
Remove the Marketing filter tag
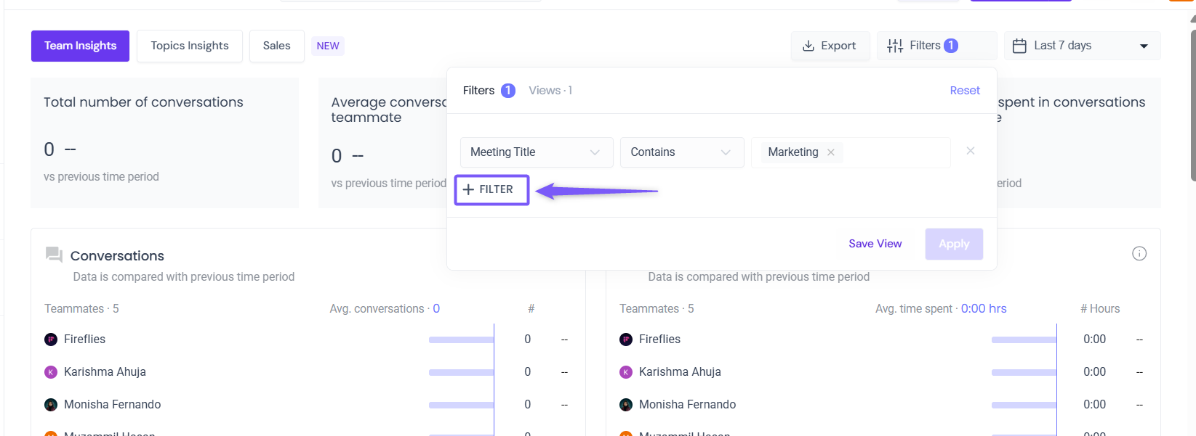831,152
